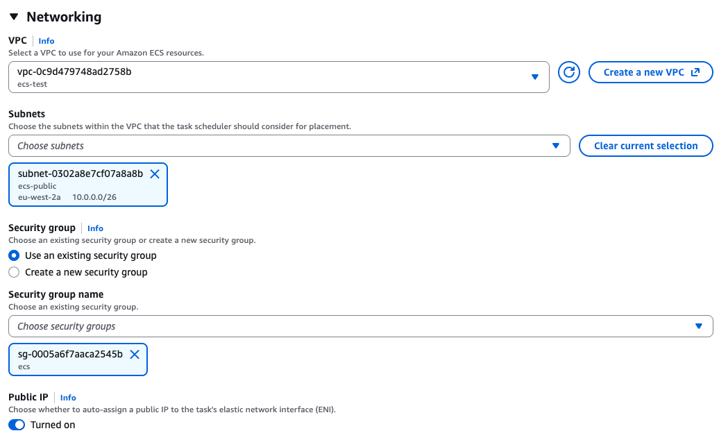Open the VPC dropdown
Viewport: 728px width, 440px height.
click(535, 76)
